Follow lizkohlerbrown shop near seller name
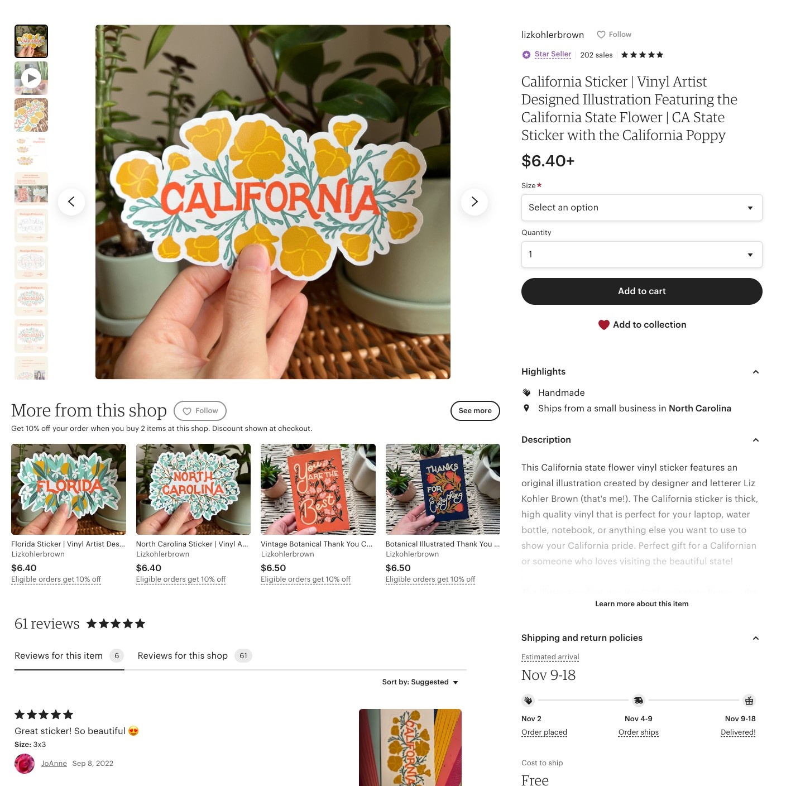The height and width of the screenshot is (786, 786). (614, 35)
